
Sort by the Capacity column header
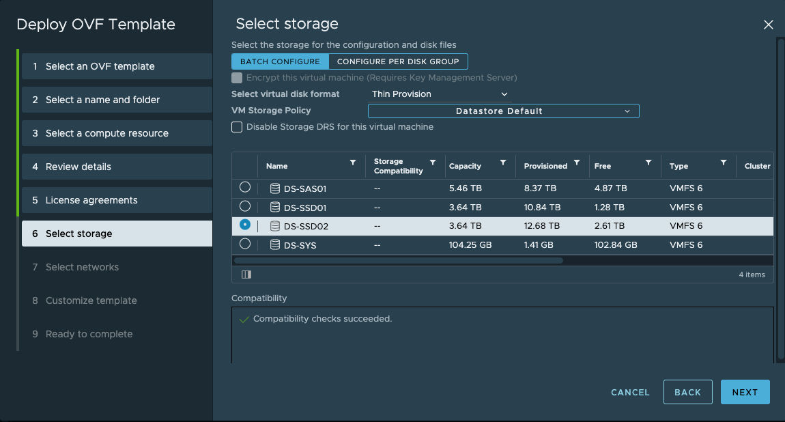pos(465,166)
